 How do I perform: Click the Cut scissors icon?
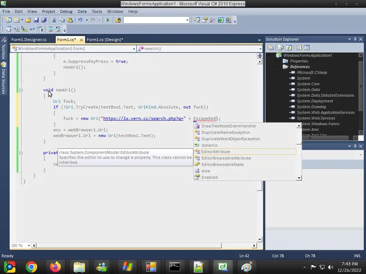[x=54, y=20]
